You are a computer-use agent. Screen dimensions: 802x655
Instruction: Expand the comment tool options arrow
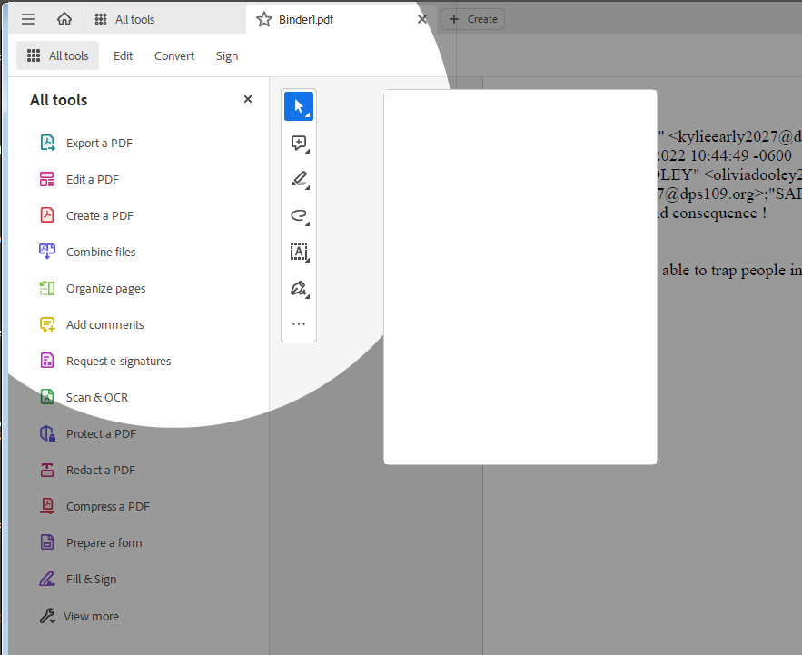pyautogui.click(x=308, y=152)
